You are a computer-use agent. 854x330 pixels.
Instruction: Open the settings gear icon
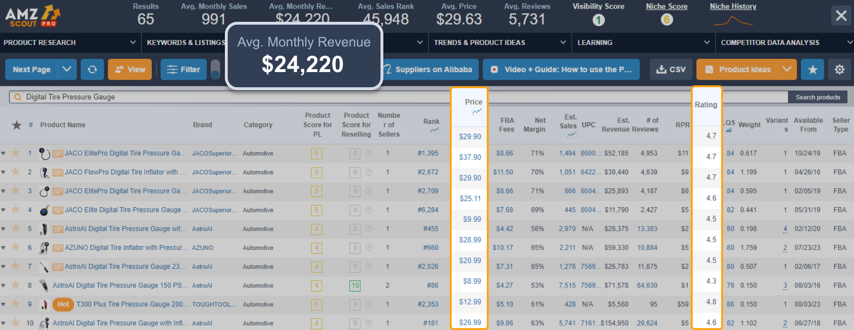coord(839,69)
